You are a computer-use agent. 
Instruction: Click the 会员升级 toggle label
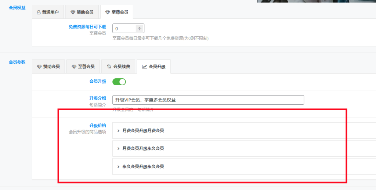[98, 81]
